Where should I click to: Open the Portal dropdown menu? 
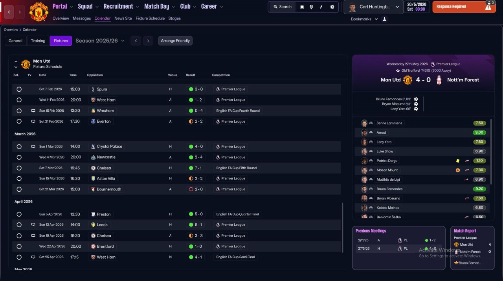[63, 6]
